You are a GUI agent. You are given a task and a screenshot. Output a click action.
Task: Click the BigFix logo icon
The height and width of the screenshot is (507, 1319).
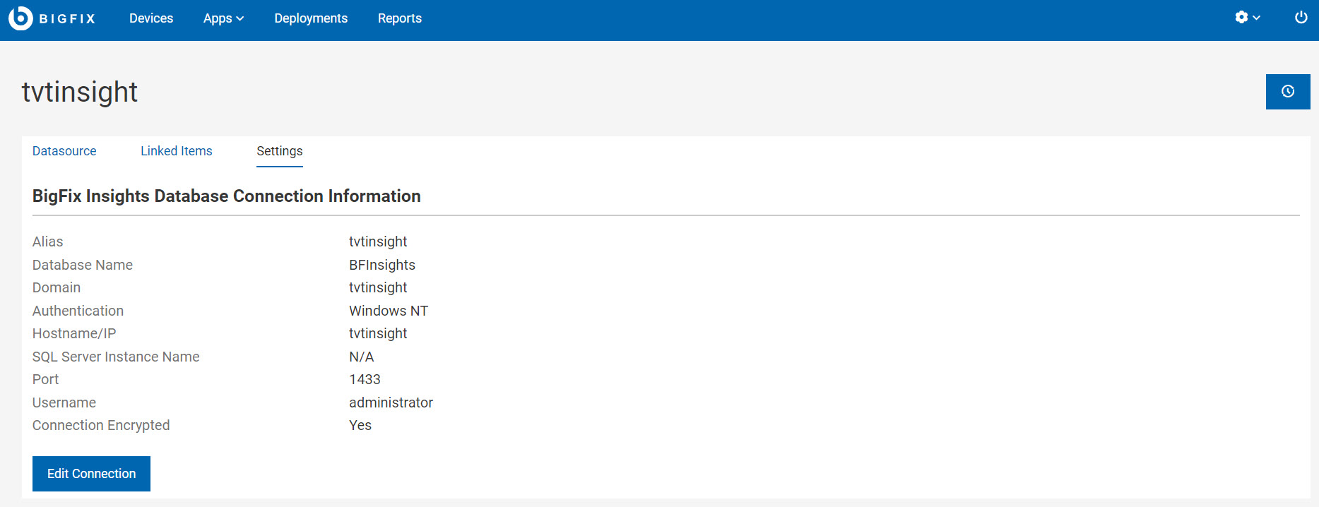pos(20,18)
